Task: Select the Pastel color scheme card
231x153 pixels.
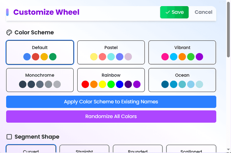Action: [x=111, y=52]
